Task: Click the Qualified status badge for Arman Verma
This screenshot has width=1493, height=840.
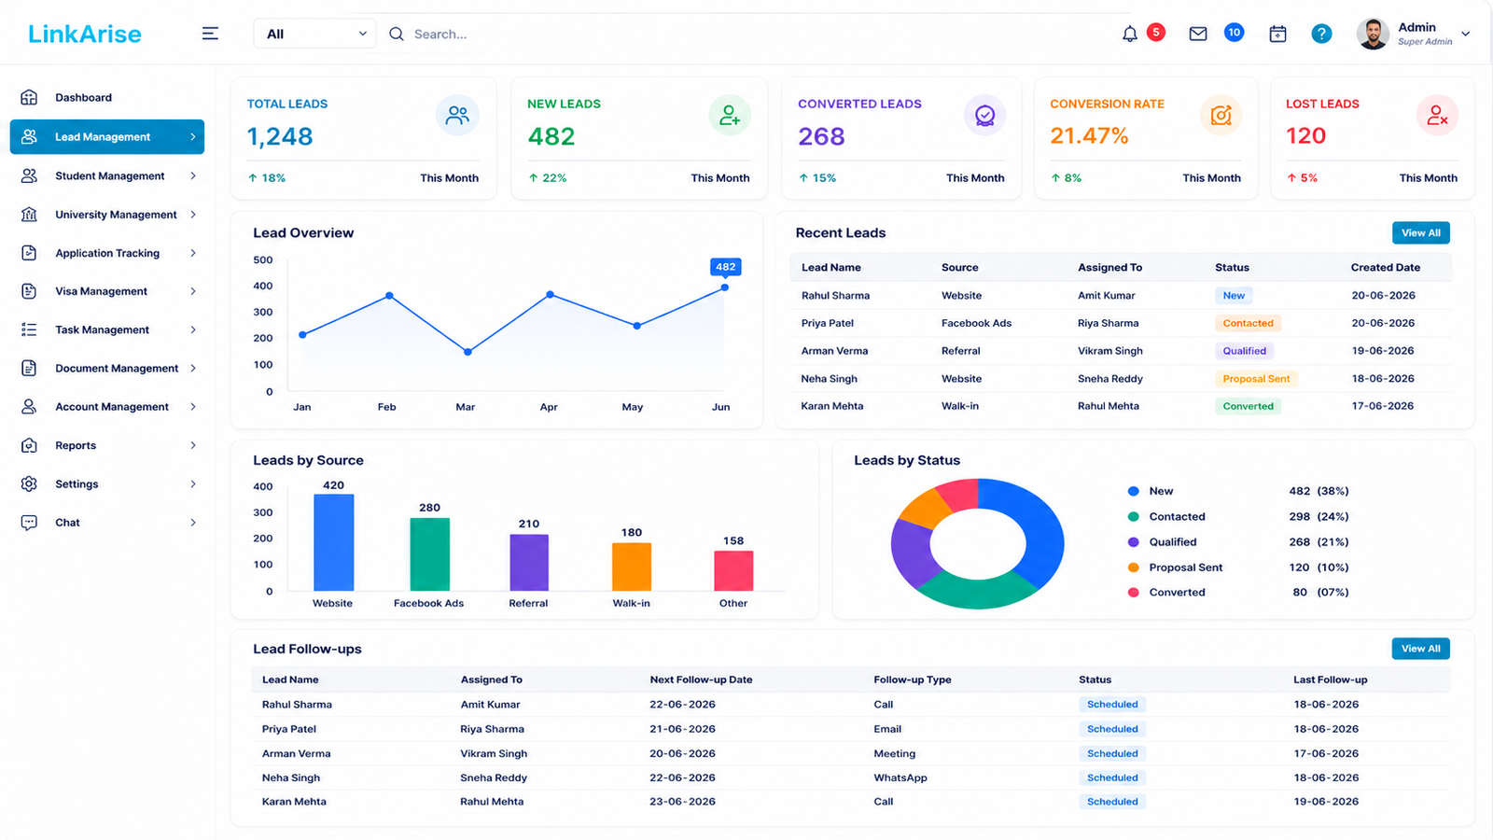Action: pyautogui.click(x=1245, y=351)
